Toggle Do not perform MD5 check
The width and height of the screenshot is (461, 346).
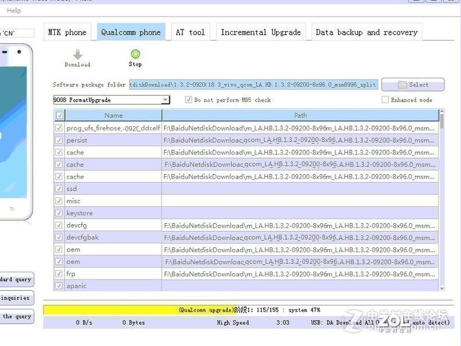coord(188,100)
